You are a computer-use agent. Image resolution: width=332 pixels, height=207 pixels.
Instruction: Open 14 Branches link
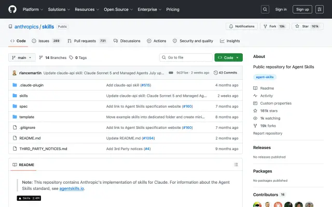click(x=53, y=57)
